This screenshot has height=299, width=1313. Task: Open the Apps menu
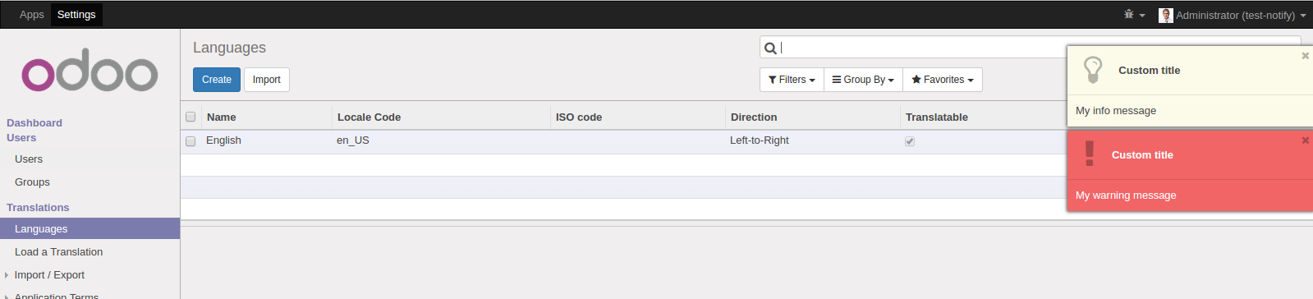[31, 15]
